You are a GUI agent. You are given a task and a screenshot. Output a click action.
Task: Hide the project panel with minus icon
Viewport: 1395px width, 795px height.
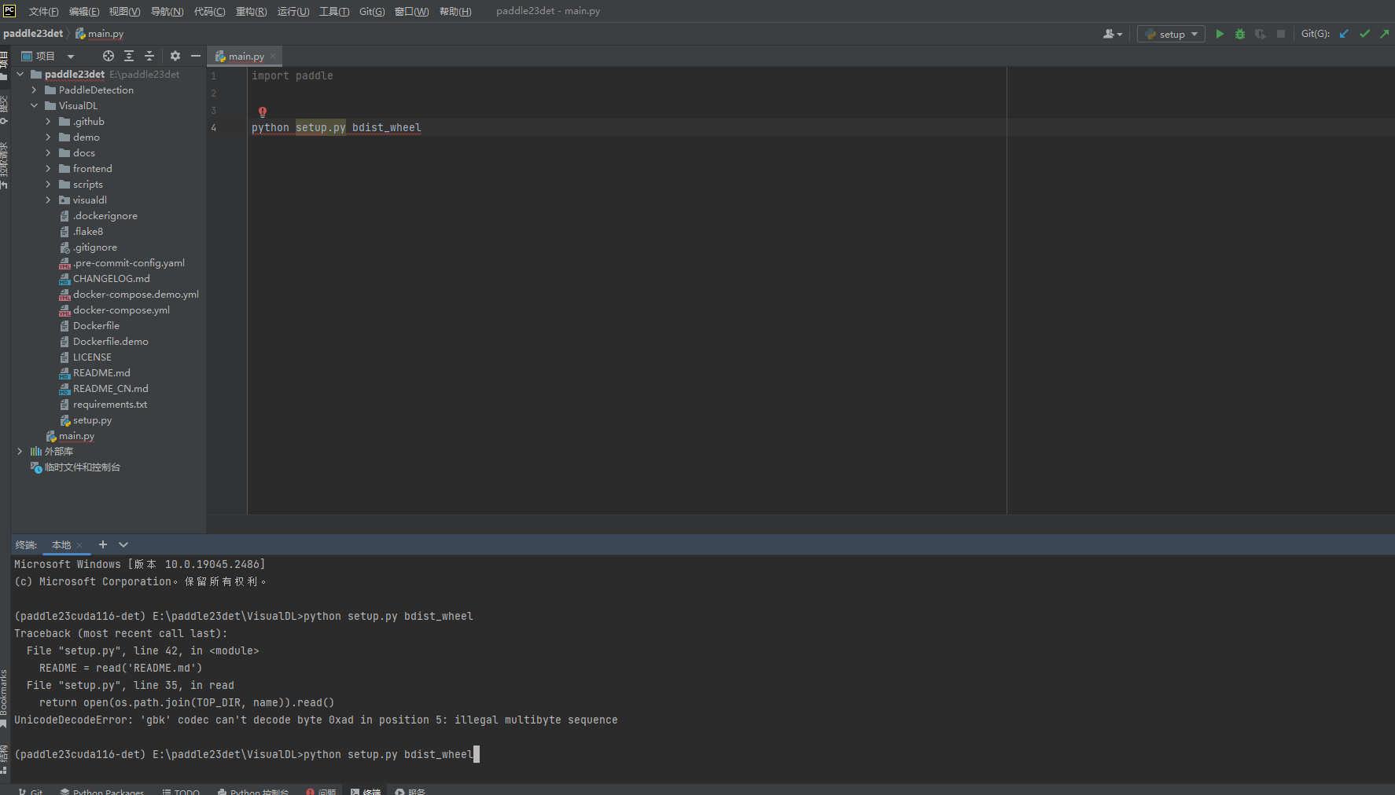(195, 56)
